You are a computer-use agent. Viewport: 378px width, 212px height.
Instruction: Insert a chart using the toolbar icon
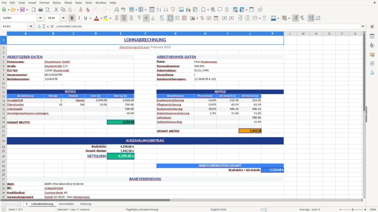pos(188,10)
